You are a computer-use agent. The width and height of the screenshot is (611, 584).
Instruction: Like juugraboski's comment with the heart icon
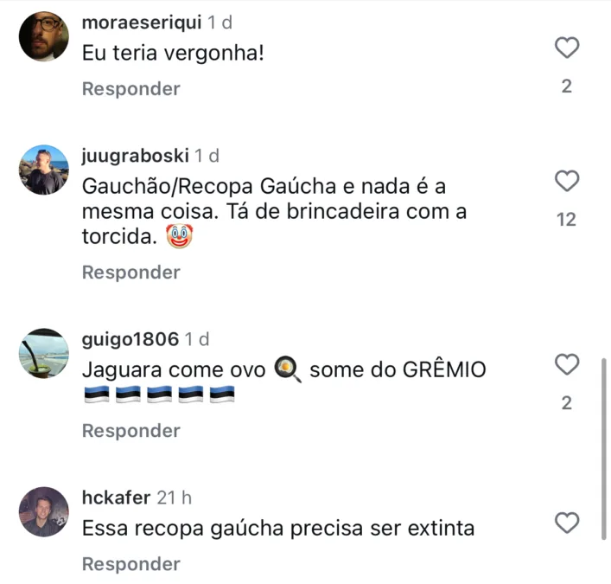point(567,181)
